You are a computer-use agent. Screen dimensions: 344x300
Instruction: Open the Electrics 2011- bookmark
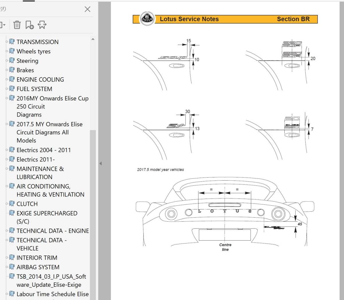[x=36, y=160]
